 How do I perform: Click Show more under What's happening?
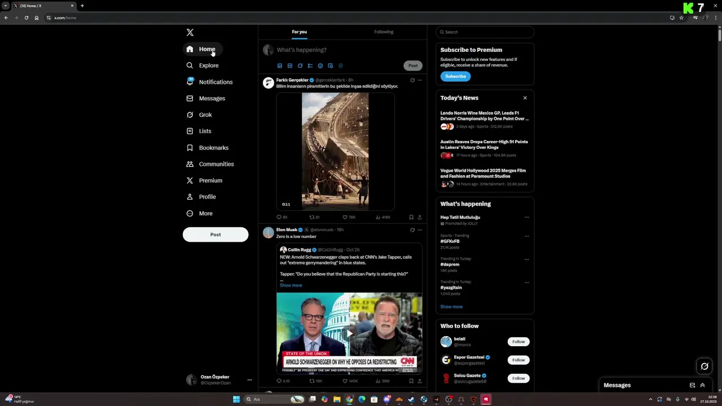[x=451, y=307]
